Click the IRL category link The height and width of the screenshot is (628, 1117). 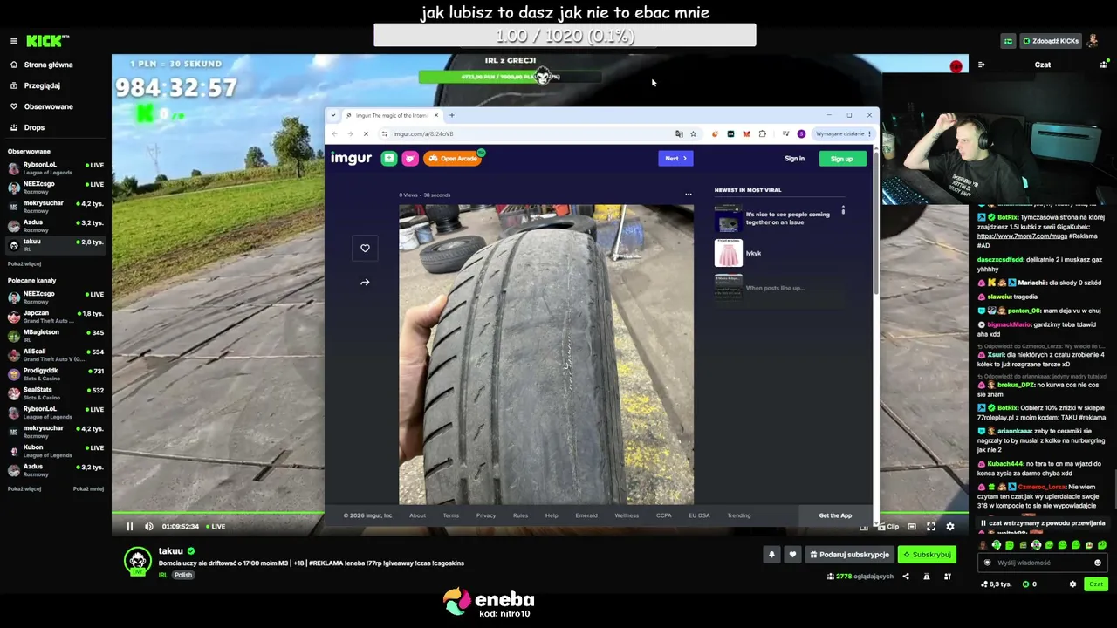coord(163,575)
